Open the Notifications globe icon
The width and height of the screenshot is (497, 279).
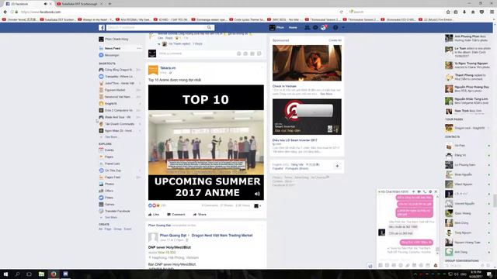[323, 28]
